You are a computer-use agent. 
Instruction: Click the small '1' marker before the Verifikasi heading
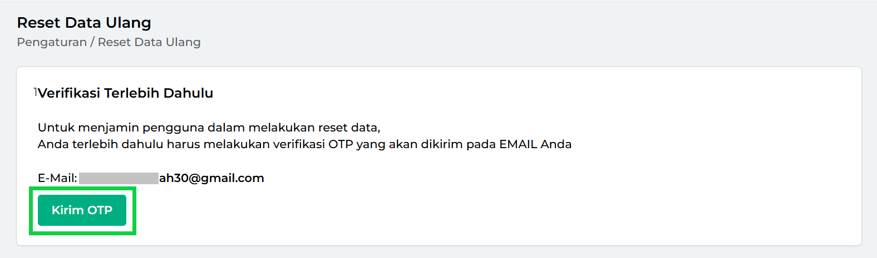pos(35,91)
